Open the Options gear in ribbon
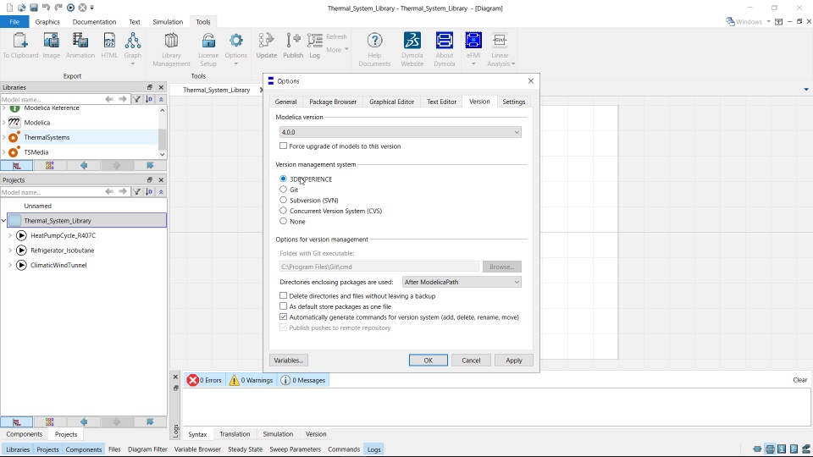 tap(236, 41)
